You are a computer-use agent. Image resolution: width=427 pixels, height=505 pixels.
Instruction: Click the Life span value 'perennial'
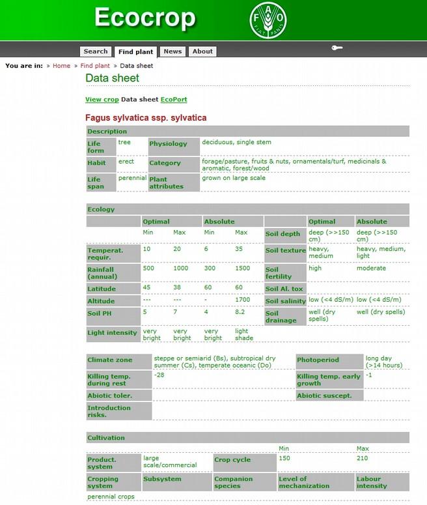[x=132, y=178]
